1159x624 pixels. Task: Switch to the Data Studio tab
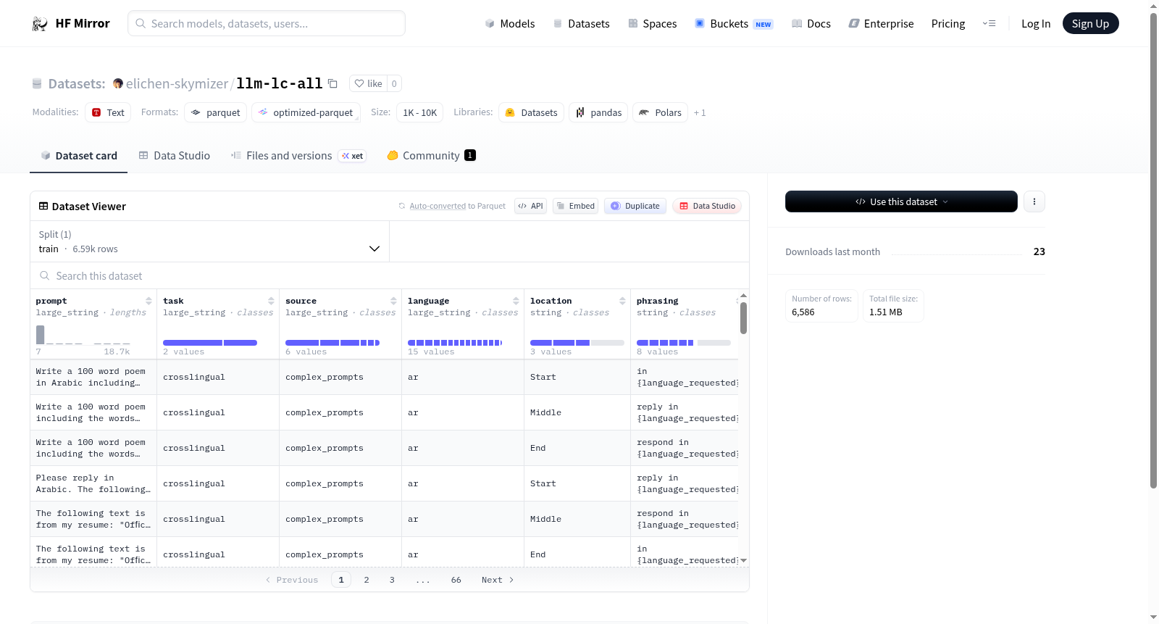[175, 156]
